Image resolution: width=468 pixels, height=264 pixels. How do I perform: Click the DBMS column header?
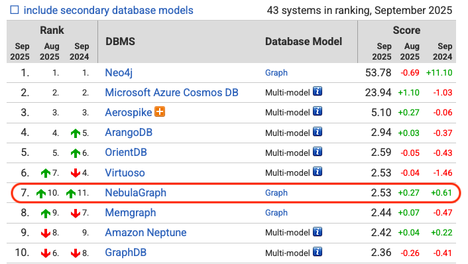120,42
